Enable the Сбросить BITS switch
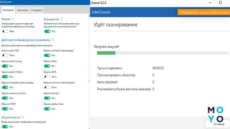 click(x=47, y=77)
